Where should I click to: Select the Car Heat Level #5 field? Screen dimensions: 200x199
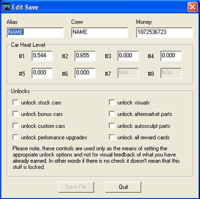click(42, 73)
